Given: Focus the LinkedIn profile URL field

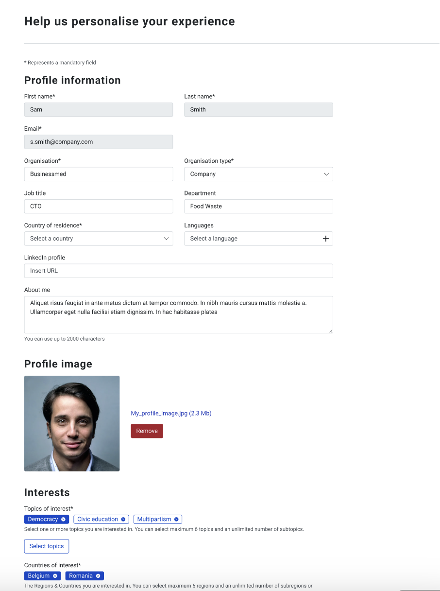Looking at the screenshot, I should [178, 271].
